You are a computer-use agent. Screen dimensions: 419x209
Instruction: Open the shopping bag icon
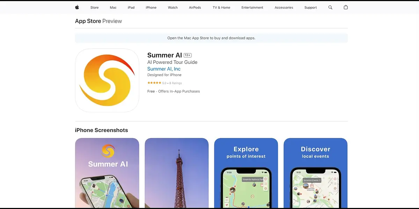[x=346, y=7]
